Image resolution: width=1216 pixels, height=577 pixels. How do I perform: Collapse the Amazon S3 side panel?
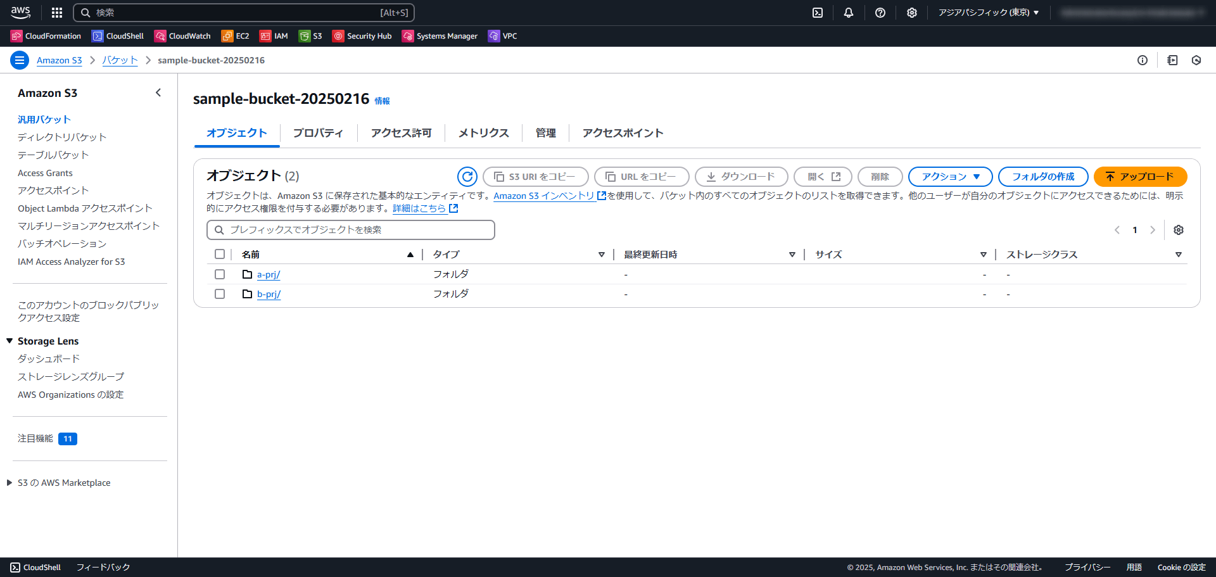click(x=158, y=92)
